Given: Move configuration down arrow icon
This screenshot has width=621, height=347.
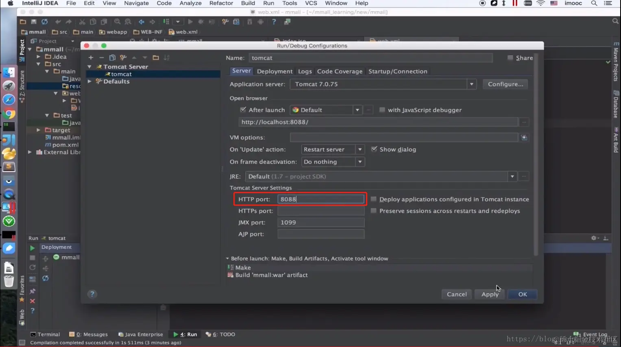Looking at the screenshot, I should (x=145, y=58).
